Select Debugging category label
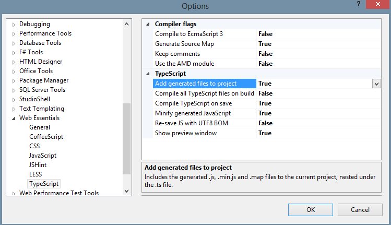 coord(34,24)
